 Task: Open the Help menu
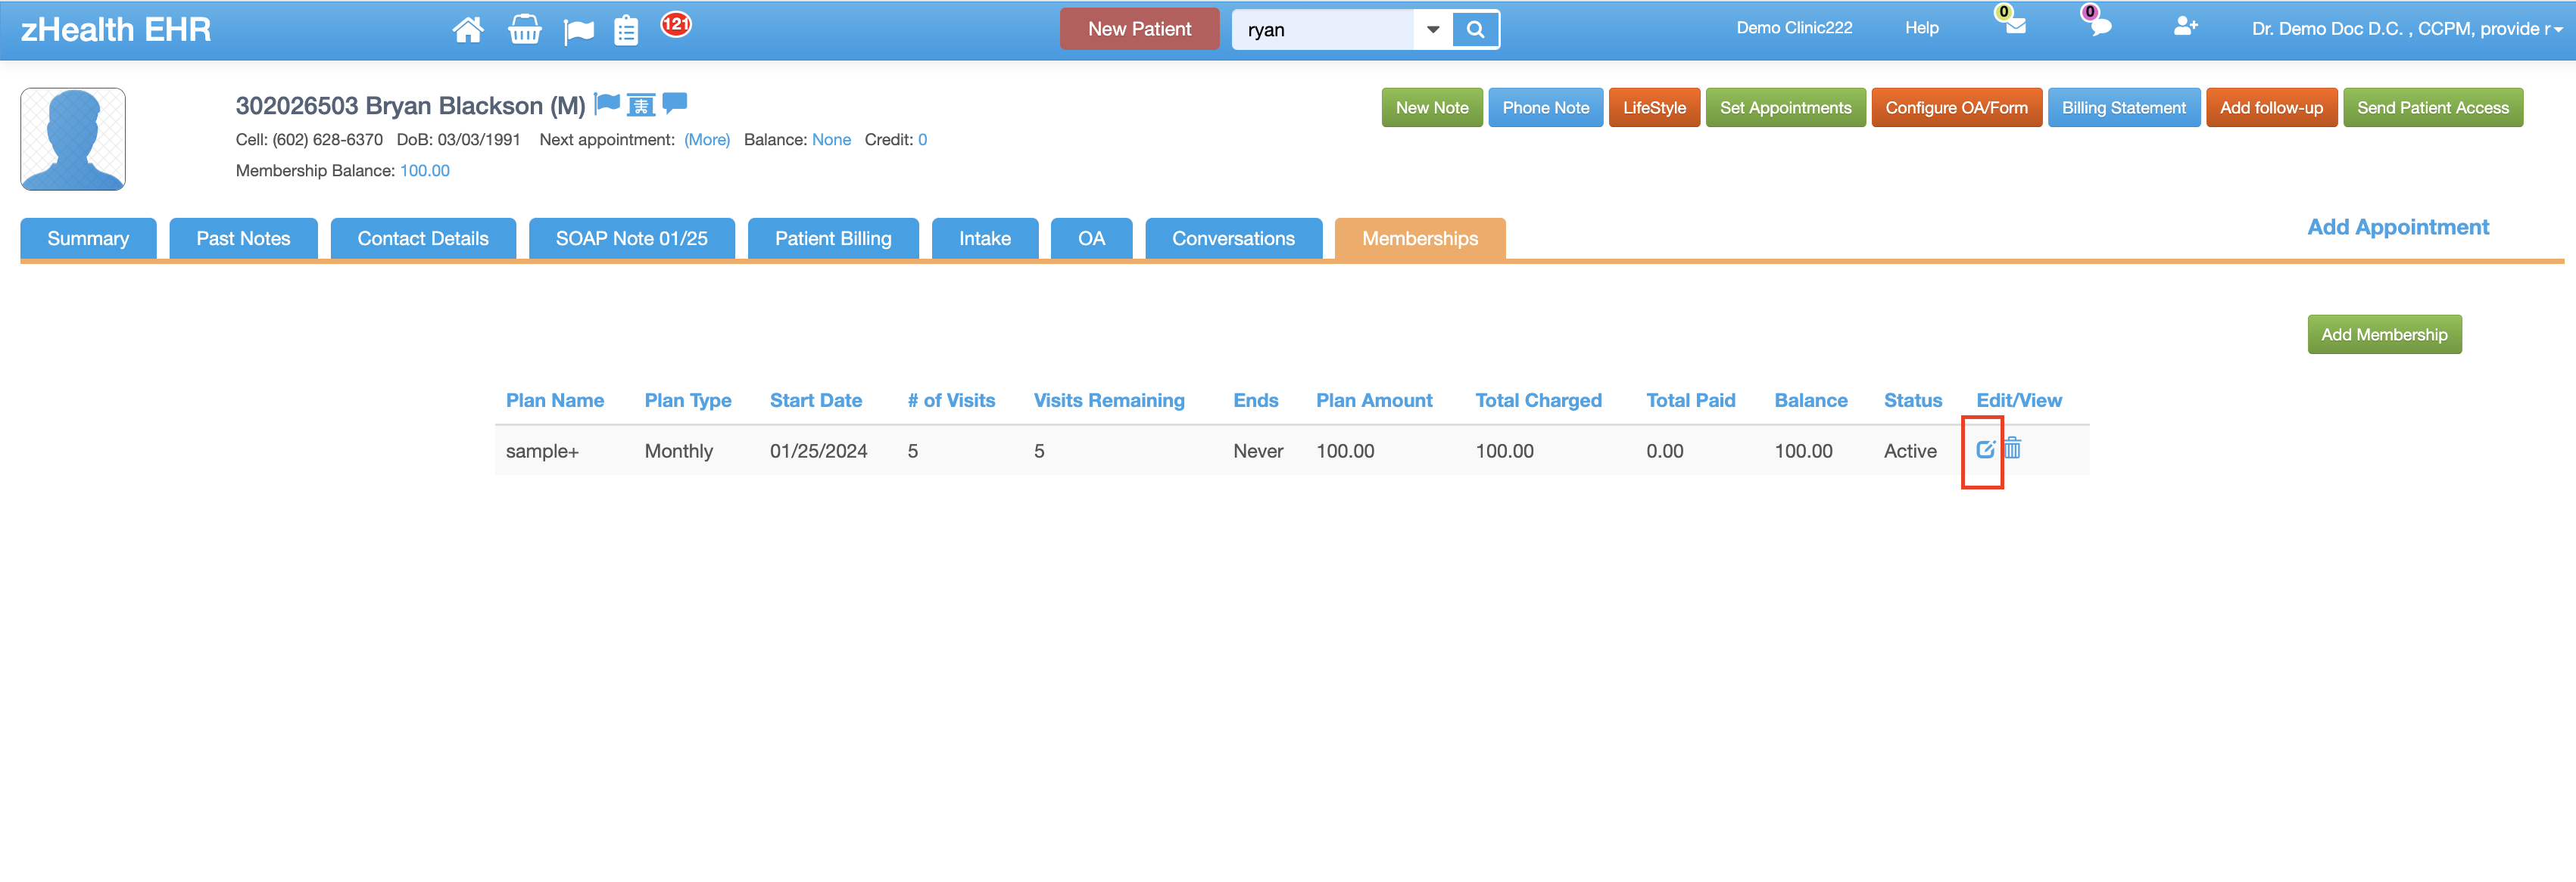(1921, 28)
